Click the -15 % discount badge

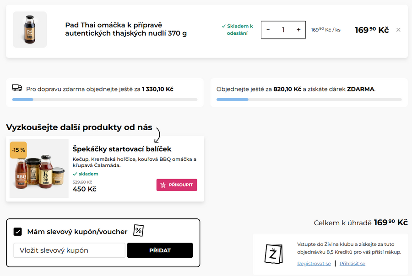18,150
